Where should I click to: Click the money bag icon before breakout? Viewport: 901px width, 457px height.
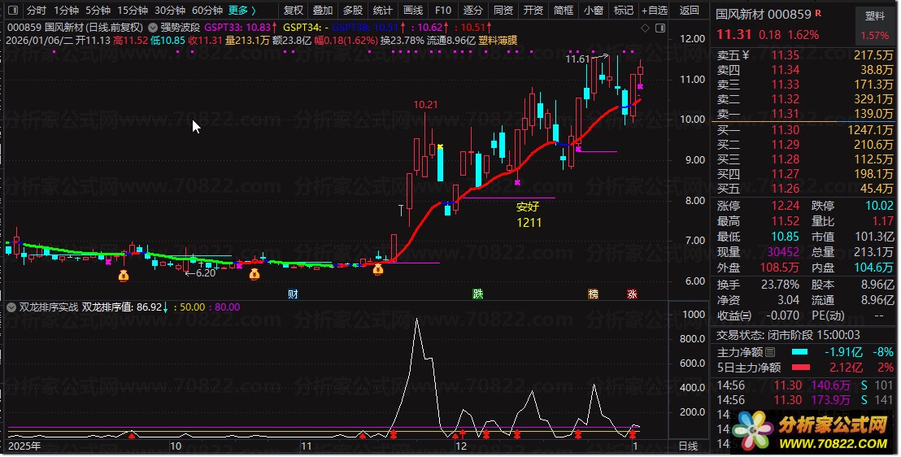point(377,269)
